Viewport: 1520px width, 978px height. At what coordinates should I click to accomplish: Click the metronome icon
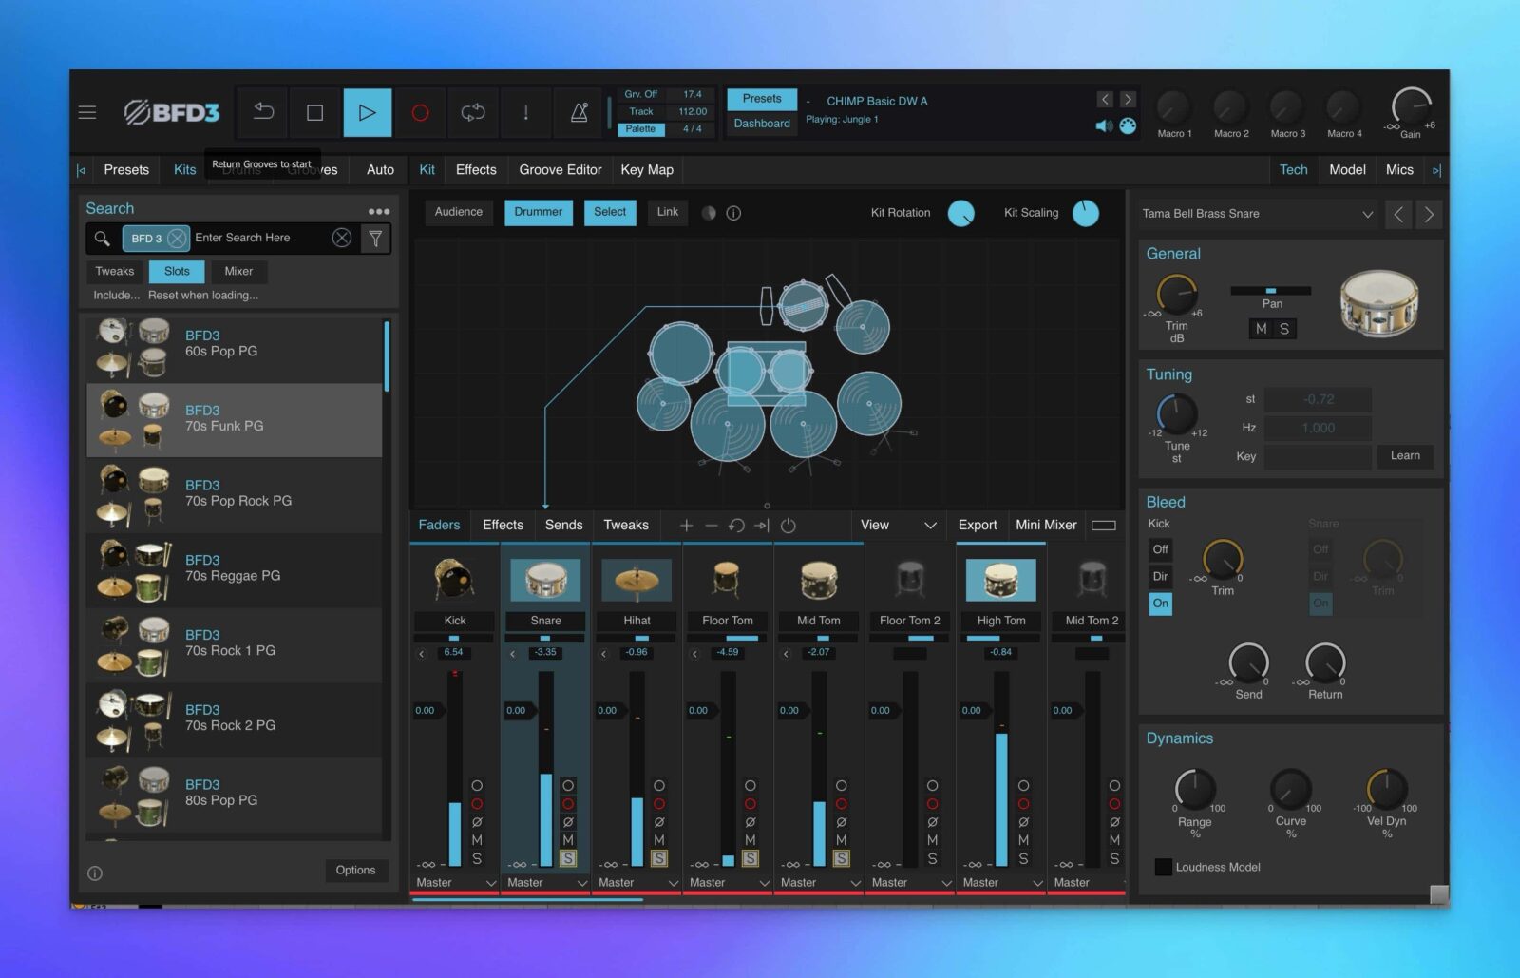(579, 112)
